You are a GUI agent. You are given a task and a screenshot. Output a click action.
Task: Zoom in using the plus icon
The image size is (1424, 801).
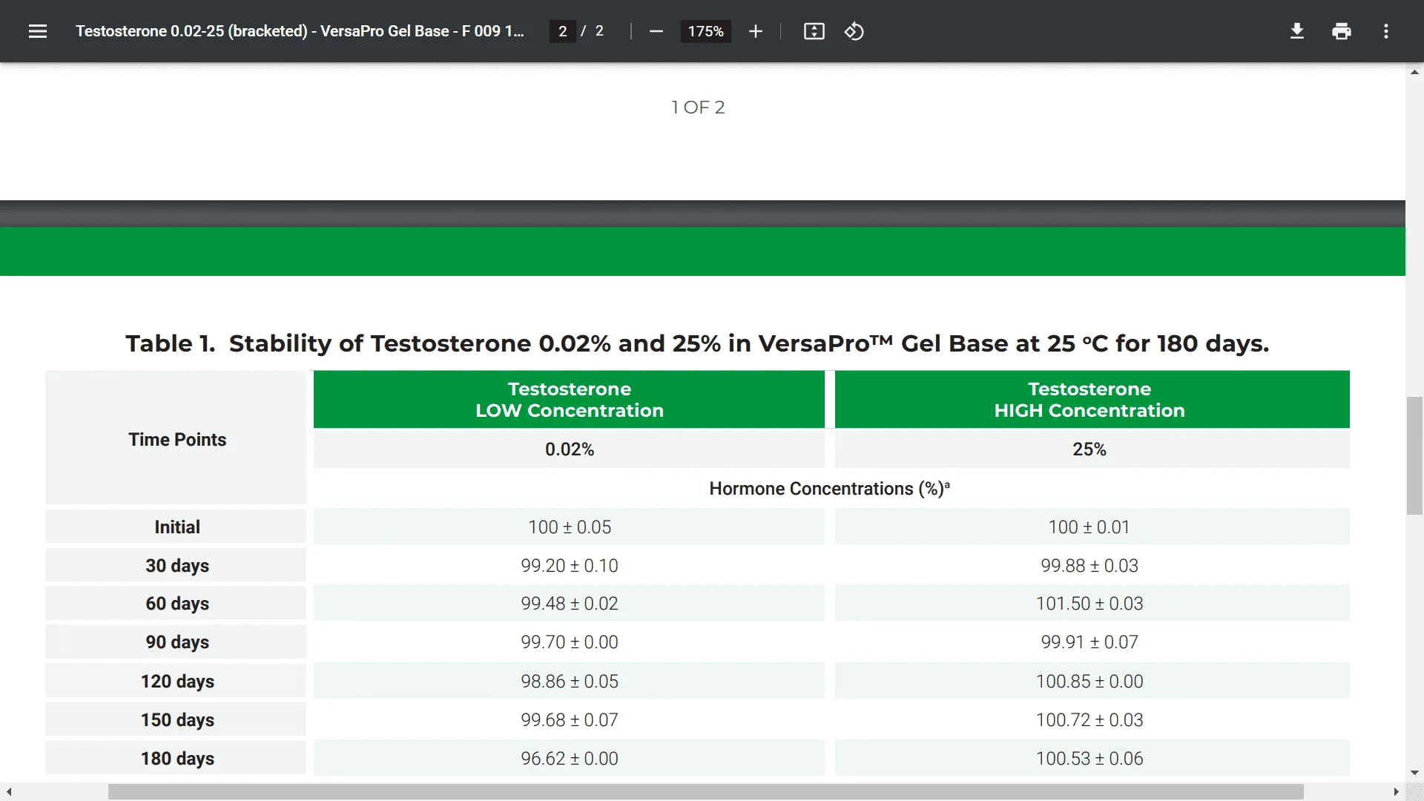[755, 31]
